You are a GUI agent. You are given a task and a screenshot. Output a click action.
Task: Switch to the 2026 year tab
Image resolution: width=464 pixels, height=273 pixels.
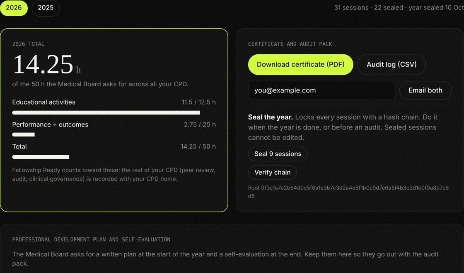point(14,8)
